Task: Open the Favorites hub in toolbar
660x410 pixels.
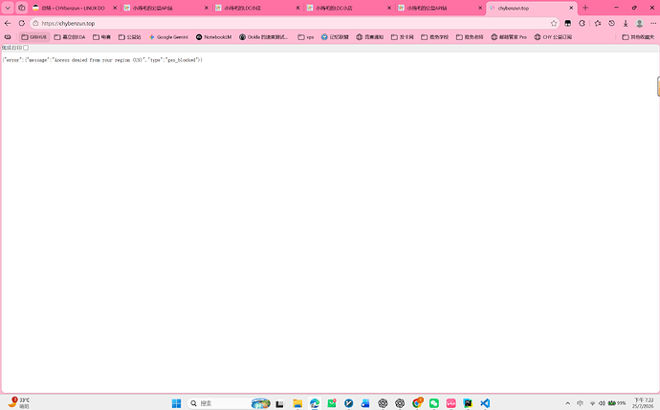Action: click(x=598, y=24)
